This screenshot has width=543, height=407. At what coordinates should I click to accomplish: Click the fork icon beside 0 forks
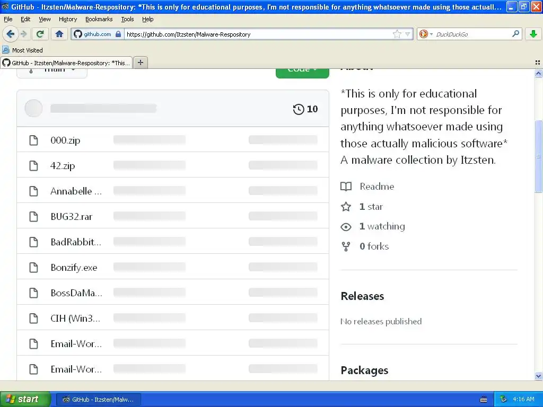click(346, 246)
